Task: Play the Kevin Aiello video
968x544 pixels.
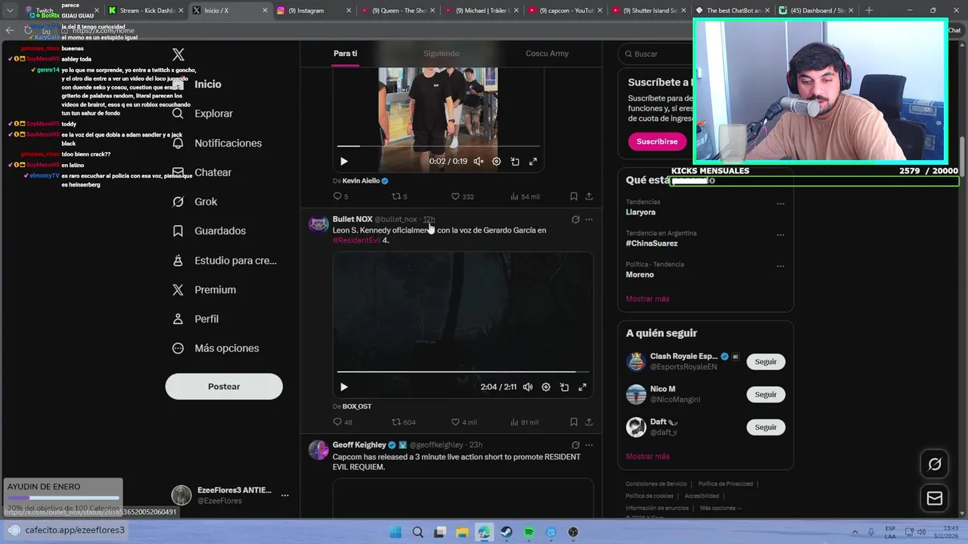Action: click(344, 161)
